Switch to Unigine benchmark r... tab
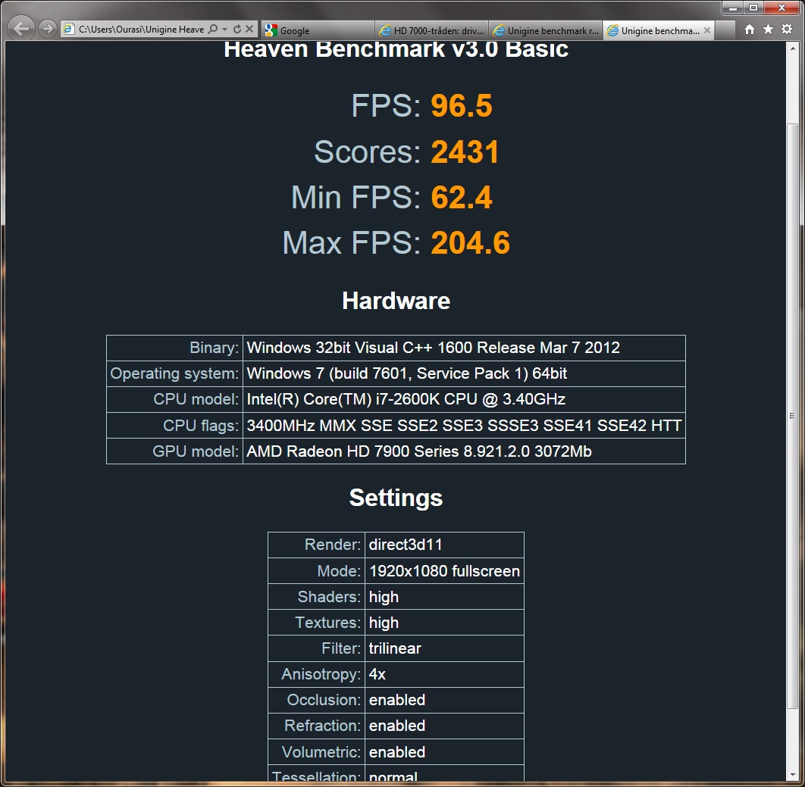Viewport: 805px width, 787px height. point(545,31)
